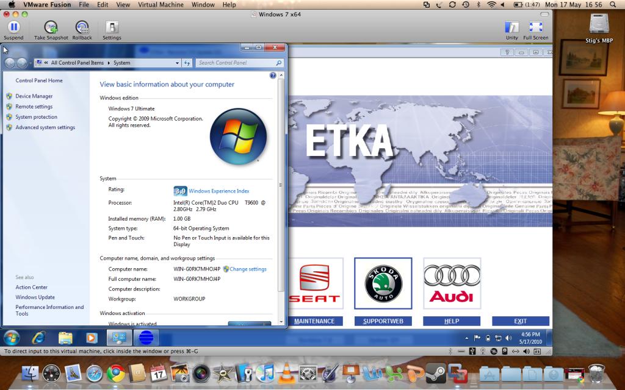Select the Stig's MBP drive icon
Viewport: 625px width, 390px height.
[599, 29]
